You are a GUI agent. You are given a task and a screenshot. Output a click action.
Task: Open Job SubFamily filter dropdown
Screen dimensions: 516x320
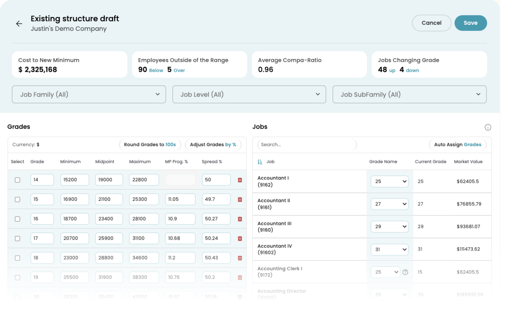(x=409, y=94)
